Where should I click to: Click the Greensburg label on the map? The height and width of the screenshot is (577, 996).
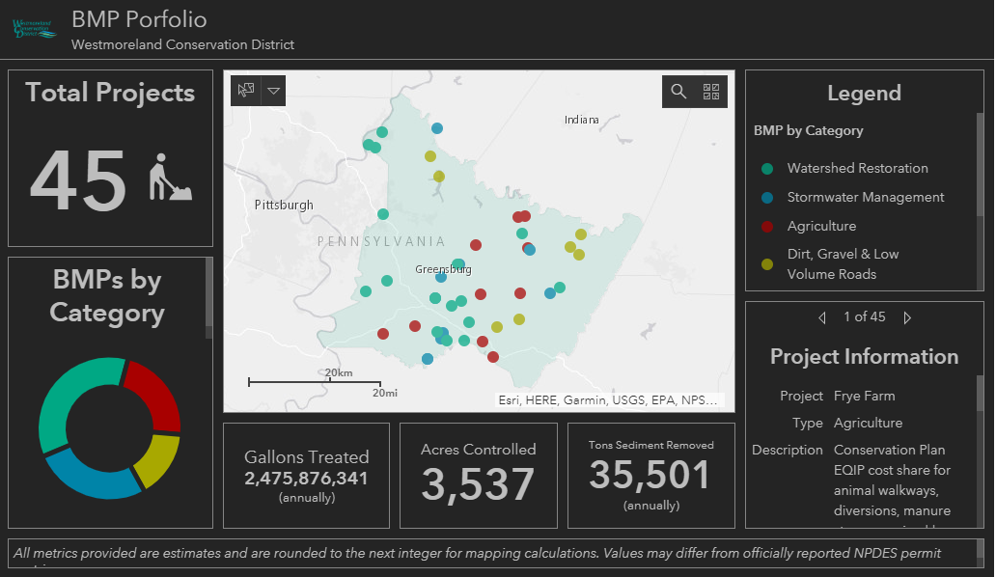click(x=443, y=270)
